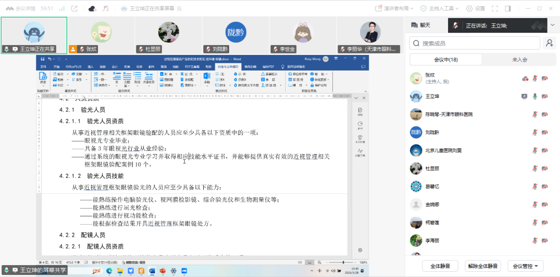
Task: Click the crossed-out music note icon
Action: (105, 9)
